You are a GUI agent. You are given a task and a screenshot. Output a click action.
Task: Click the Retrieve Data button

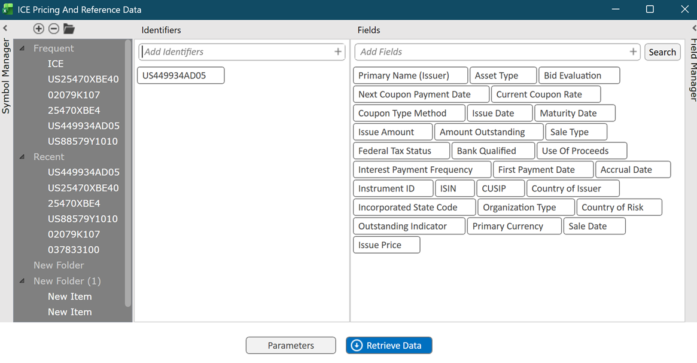[389, 346]
